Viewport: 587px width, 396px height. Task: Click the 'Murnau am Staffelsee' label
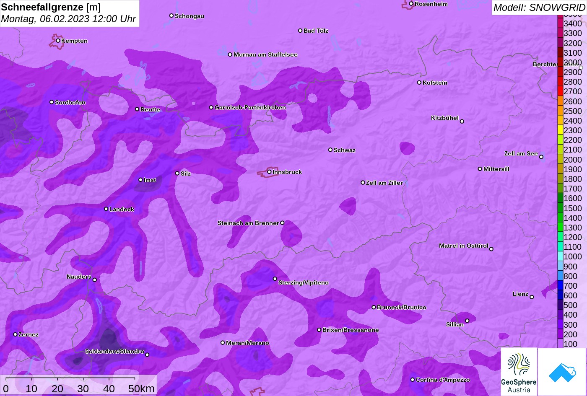[265, 54]
